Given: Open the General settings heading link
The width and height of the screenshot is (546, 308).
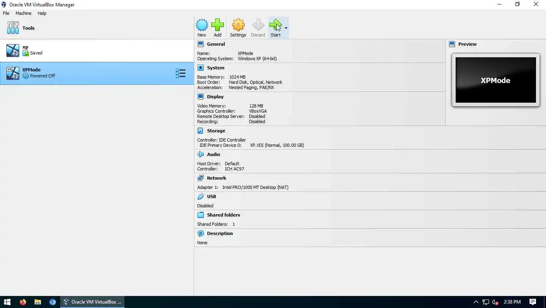Looking at the screenshot, I should (216, 44).
